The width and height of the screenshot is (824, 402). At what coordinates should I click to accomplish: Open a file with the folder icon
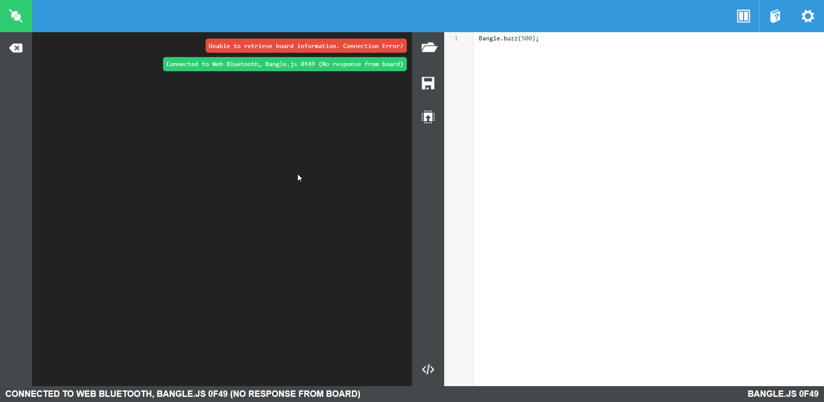click(428, 47)
